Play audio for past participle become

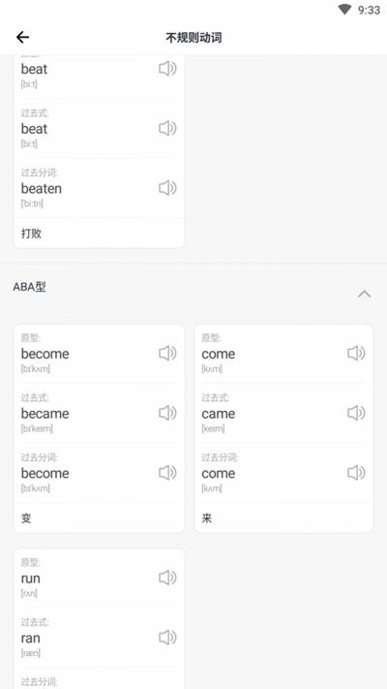(167, 473)
